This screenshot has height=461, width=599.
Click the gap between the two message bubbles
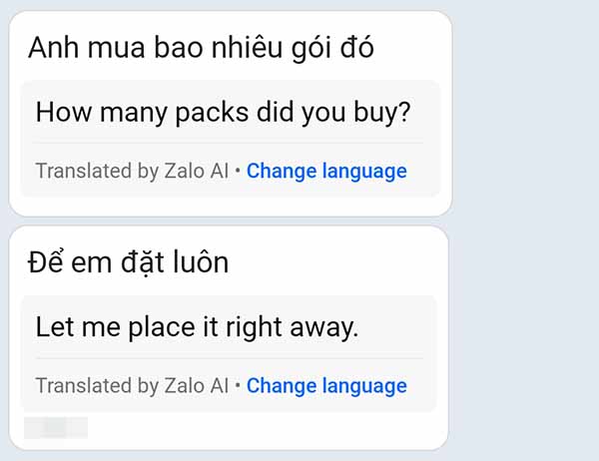pos(230,221)
